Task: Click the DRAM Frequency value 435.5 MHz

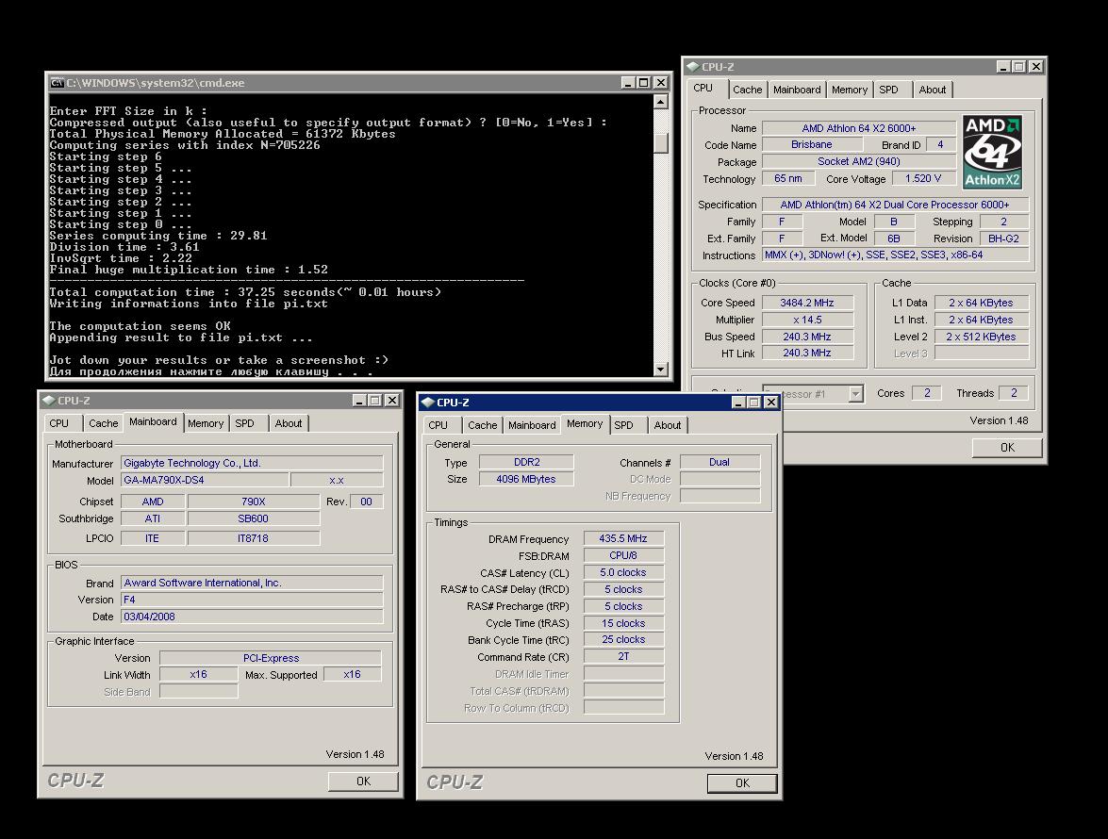Action: click(623, 539)
